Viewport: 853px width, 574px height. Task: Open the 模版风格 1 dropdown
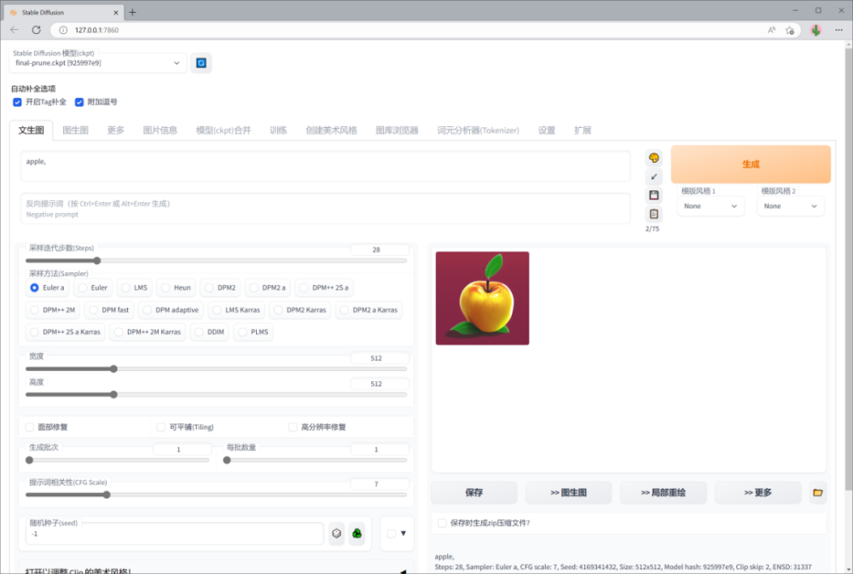[x=711, y=206]
